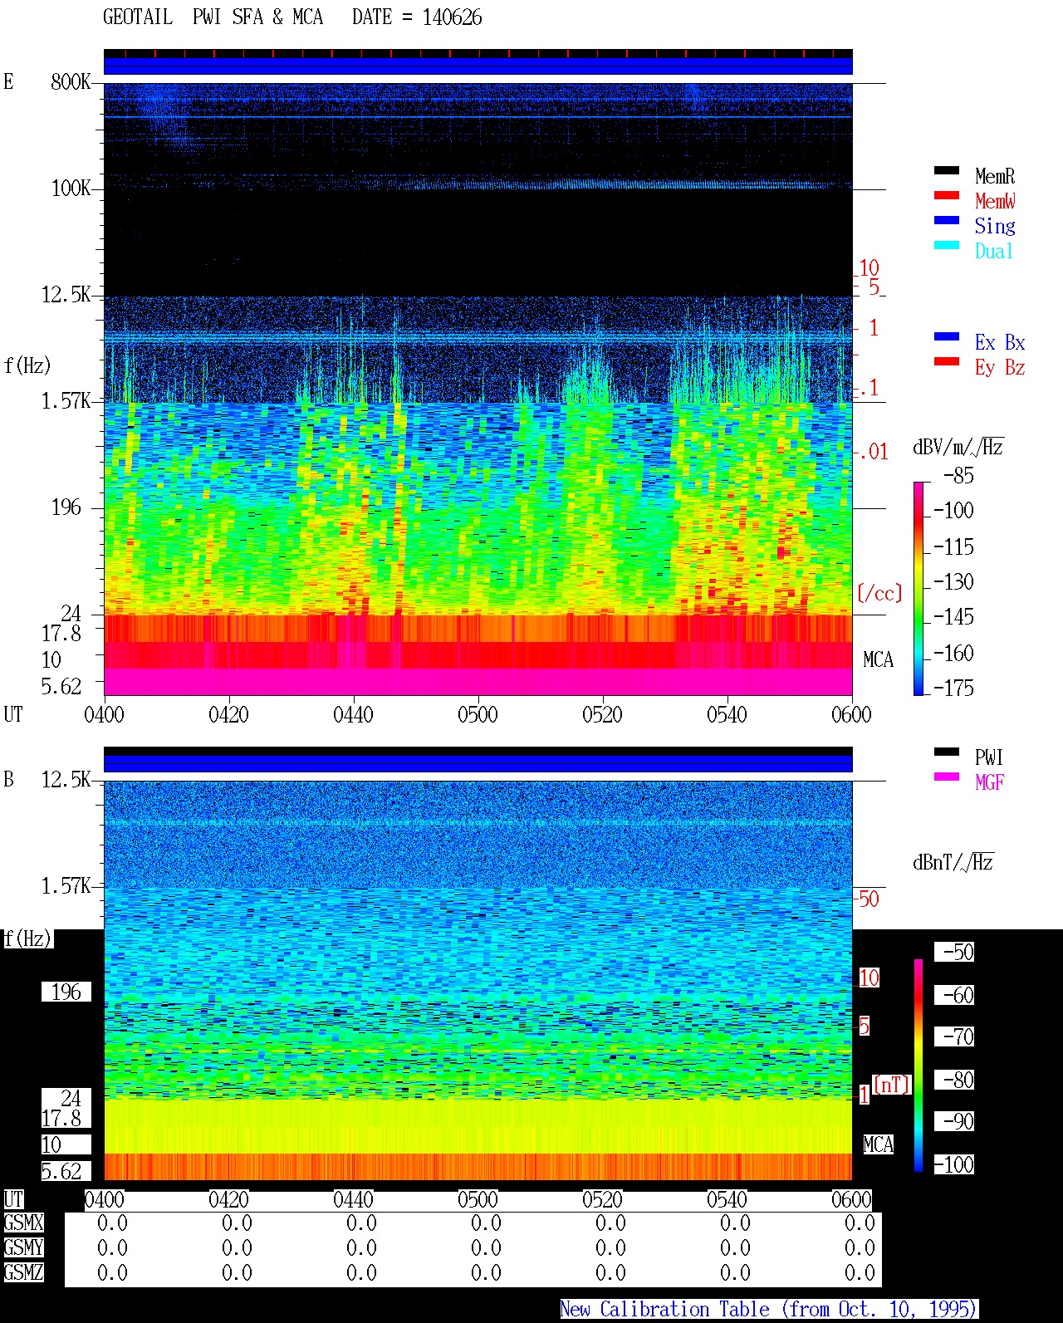Click the dBnT/√Hz unit label
The height and width of the screenshot is (1323, 1063).
pyautogui.click(x=953, y=862)
